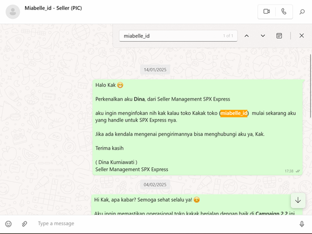The image size is (312, 234).
Task: Focus the search field containing miabelle_id
Action: 178,36
